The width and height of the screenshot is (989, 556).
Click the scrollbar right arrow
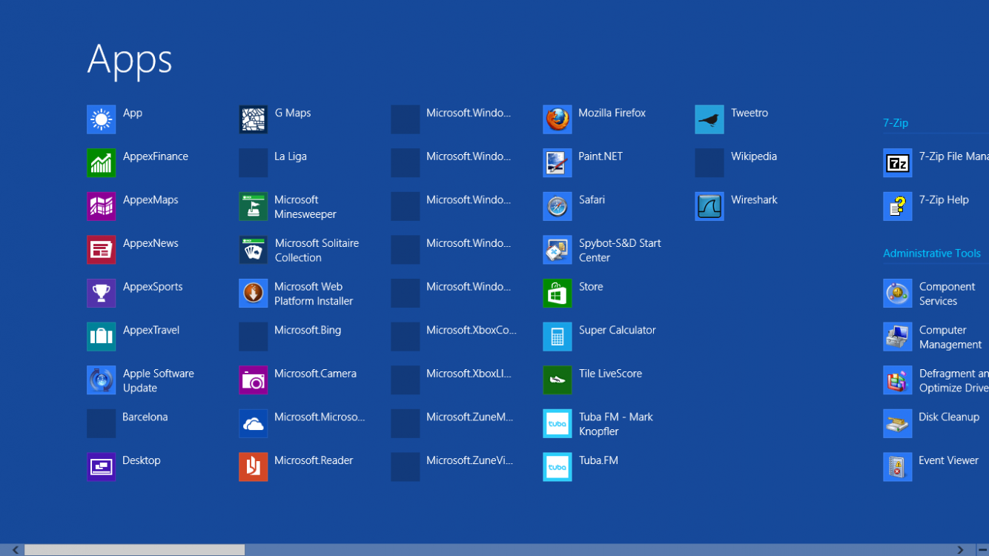(x=961, y=550)
